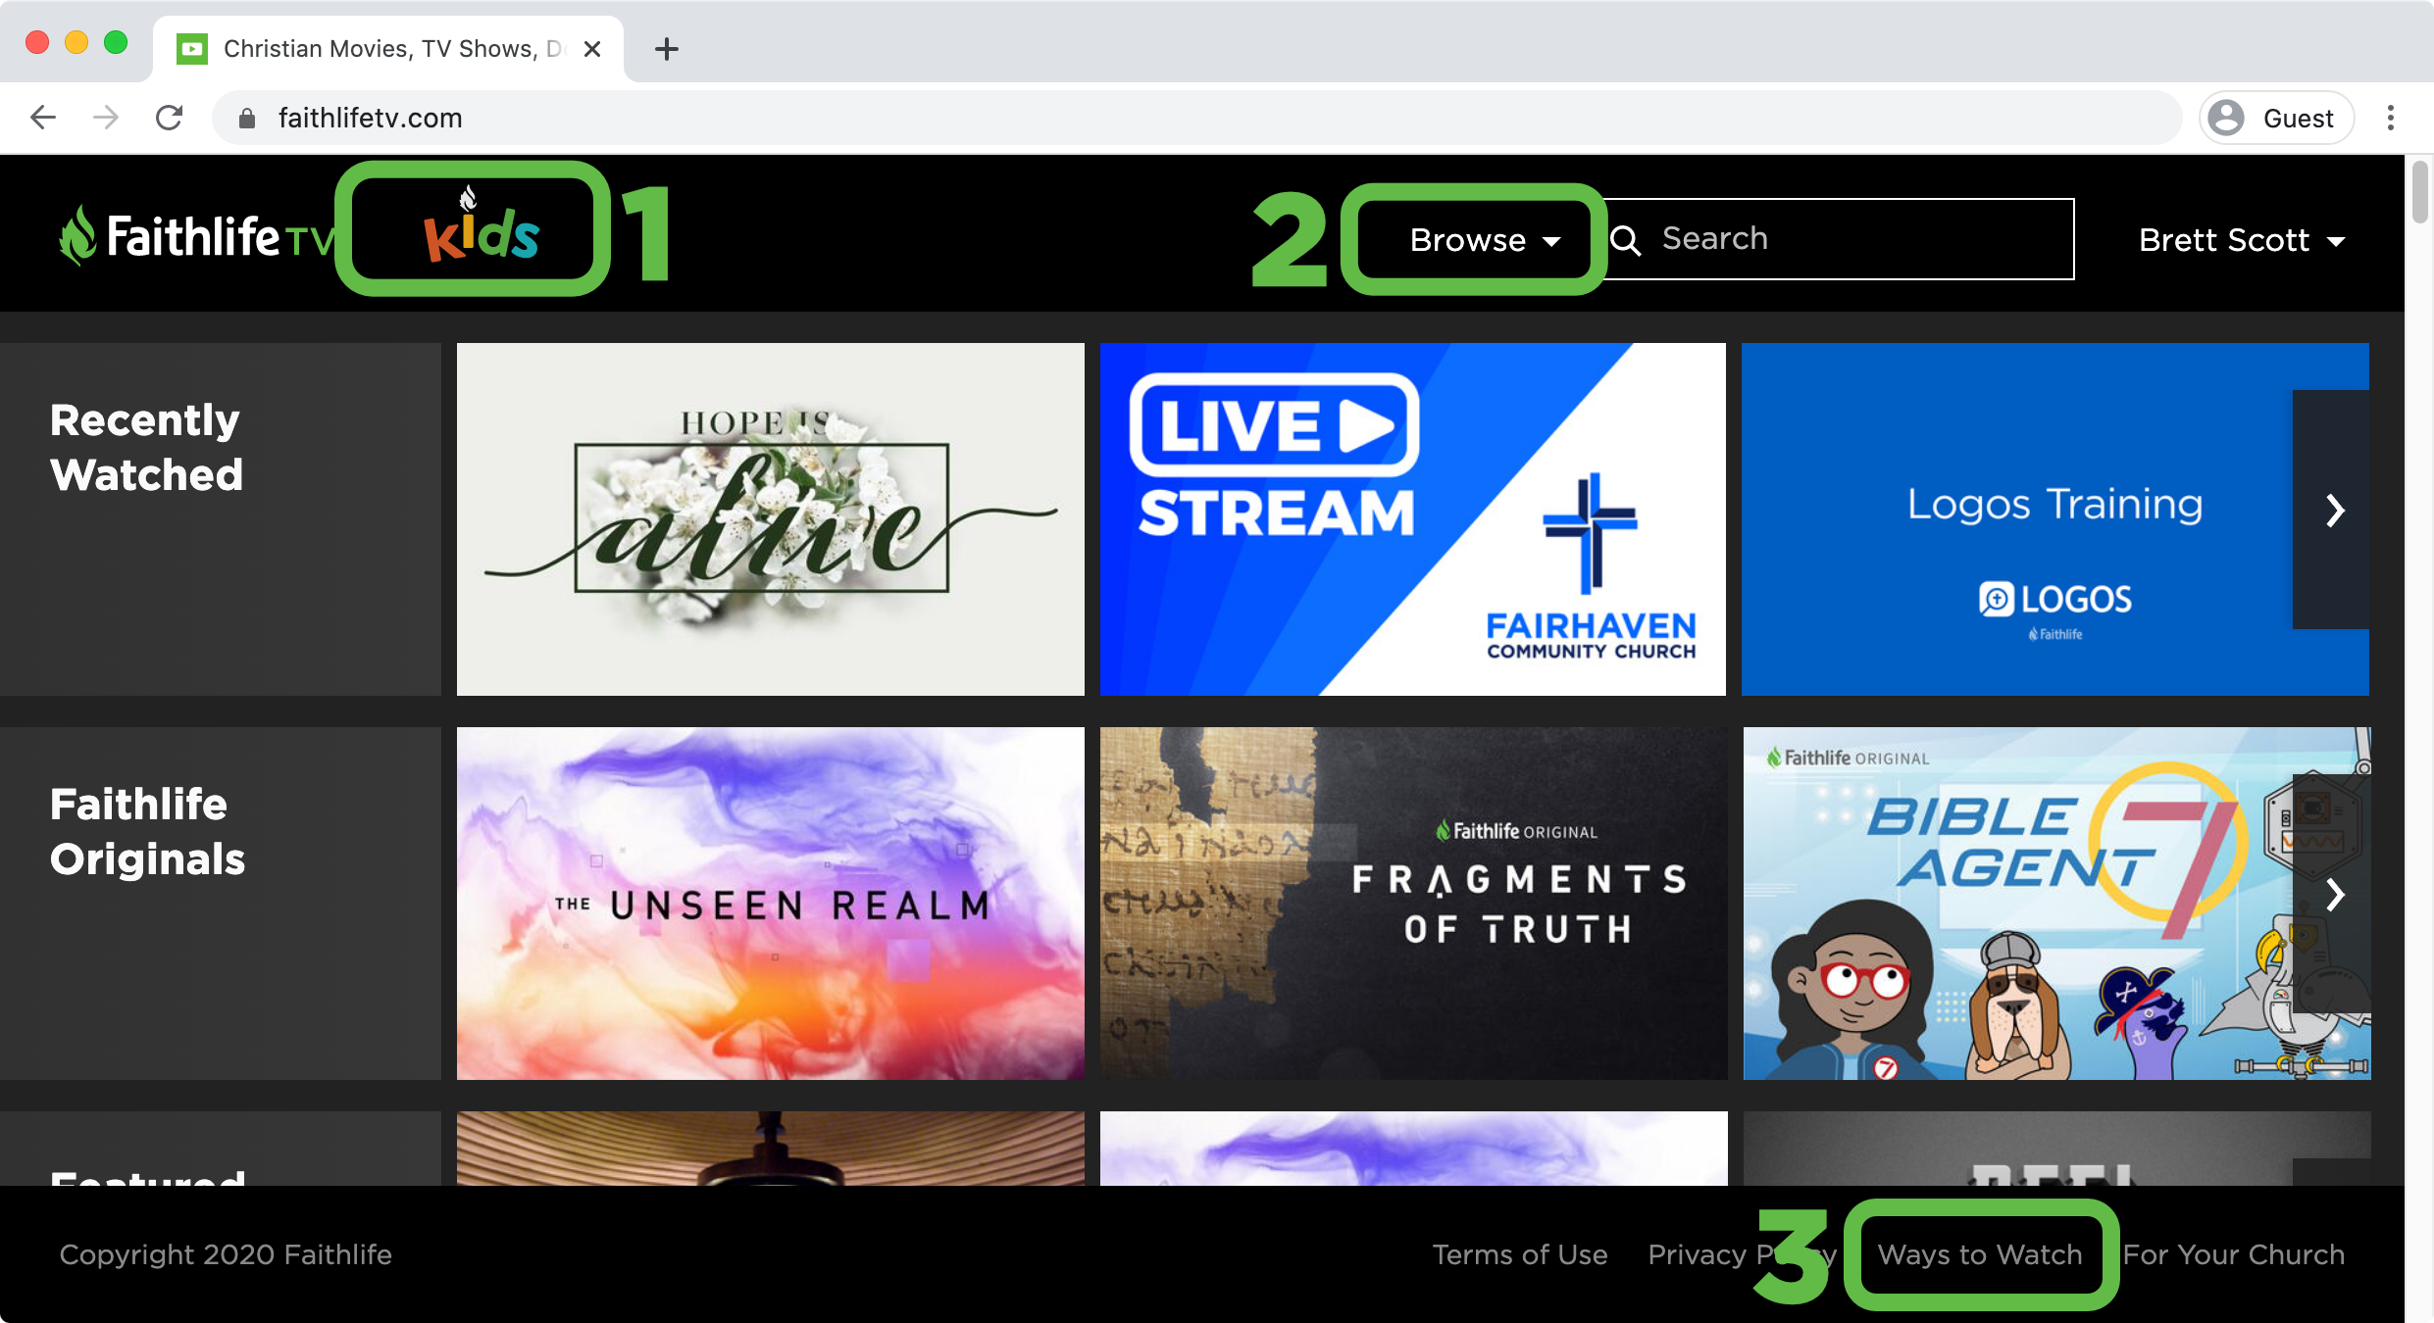Open the Brett Scott account menu
Viewport: 2434px width, 1323px height.
coord(2242,240)
